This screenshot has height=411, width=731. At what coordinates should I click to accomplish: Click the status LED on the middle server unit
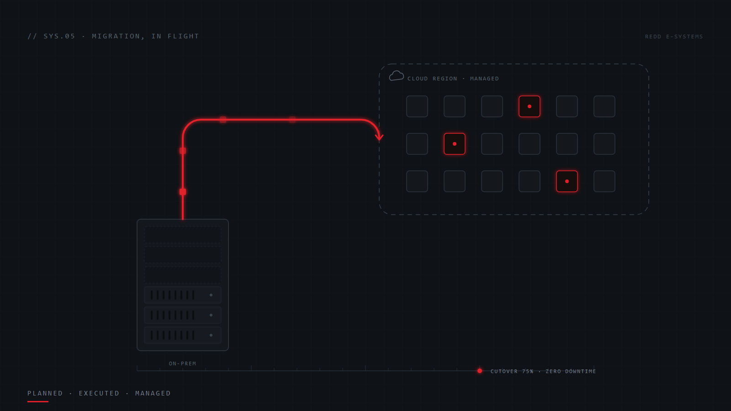click(x=211, y=315)
